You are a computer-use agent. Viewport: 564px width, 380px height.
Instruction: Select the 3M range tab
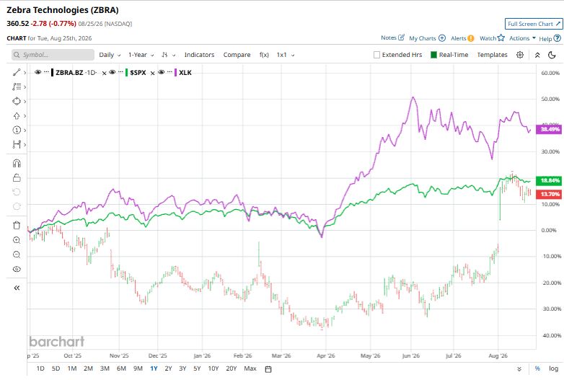(x=105, y=368)
